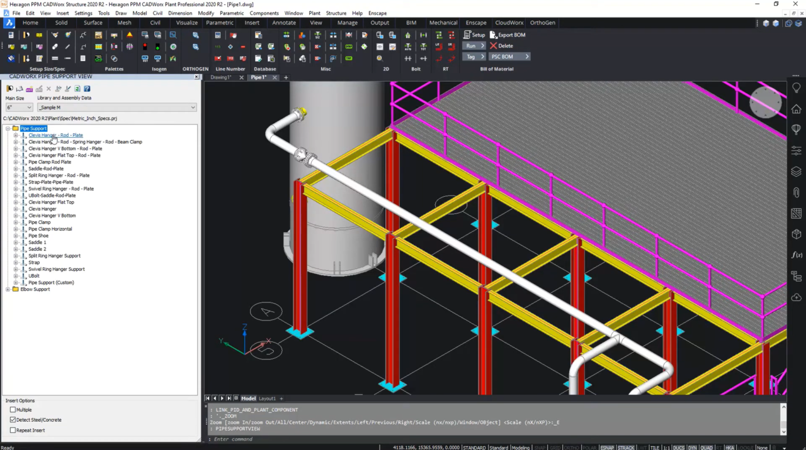Toggle STRACK in the status bar
806x450 pixels.
[x=626, y=447]
